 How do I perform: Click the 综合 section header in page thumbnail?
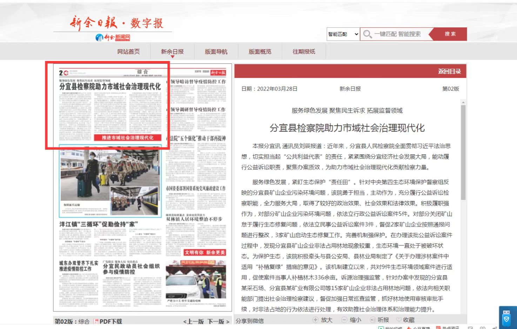point(142,72)
